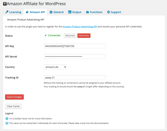The width and height of the screenshot is (167, 131).
Task: Click the blue tooltip info icon in Legend
Action: 7,118
